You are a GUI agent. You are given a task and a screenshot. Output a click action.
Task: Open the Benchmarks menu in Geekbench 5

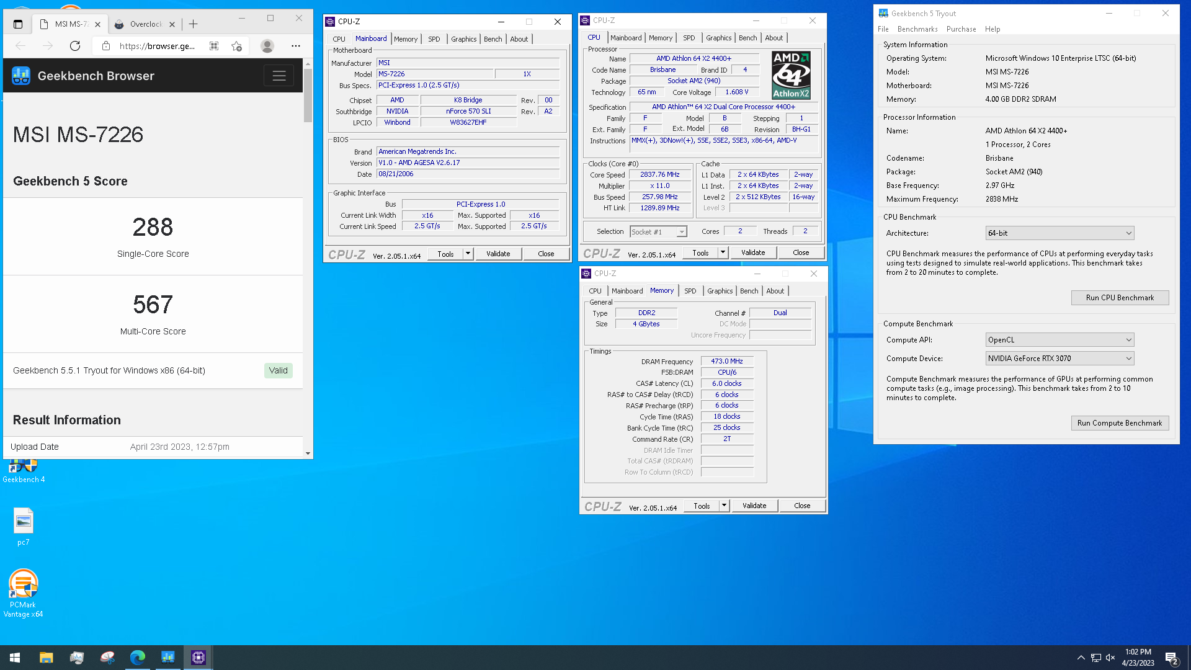coord(917,29)
